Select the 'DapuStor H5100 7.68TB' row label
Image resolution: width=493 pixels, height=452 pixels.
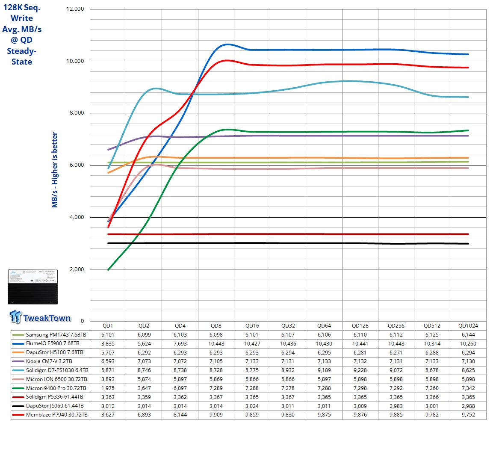pyautogui.click(x=55, y=353)
